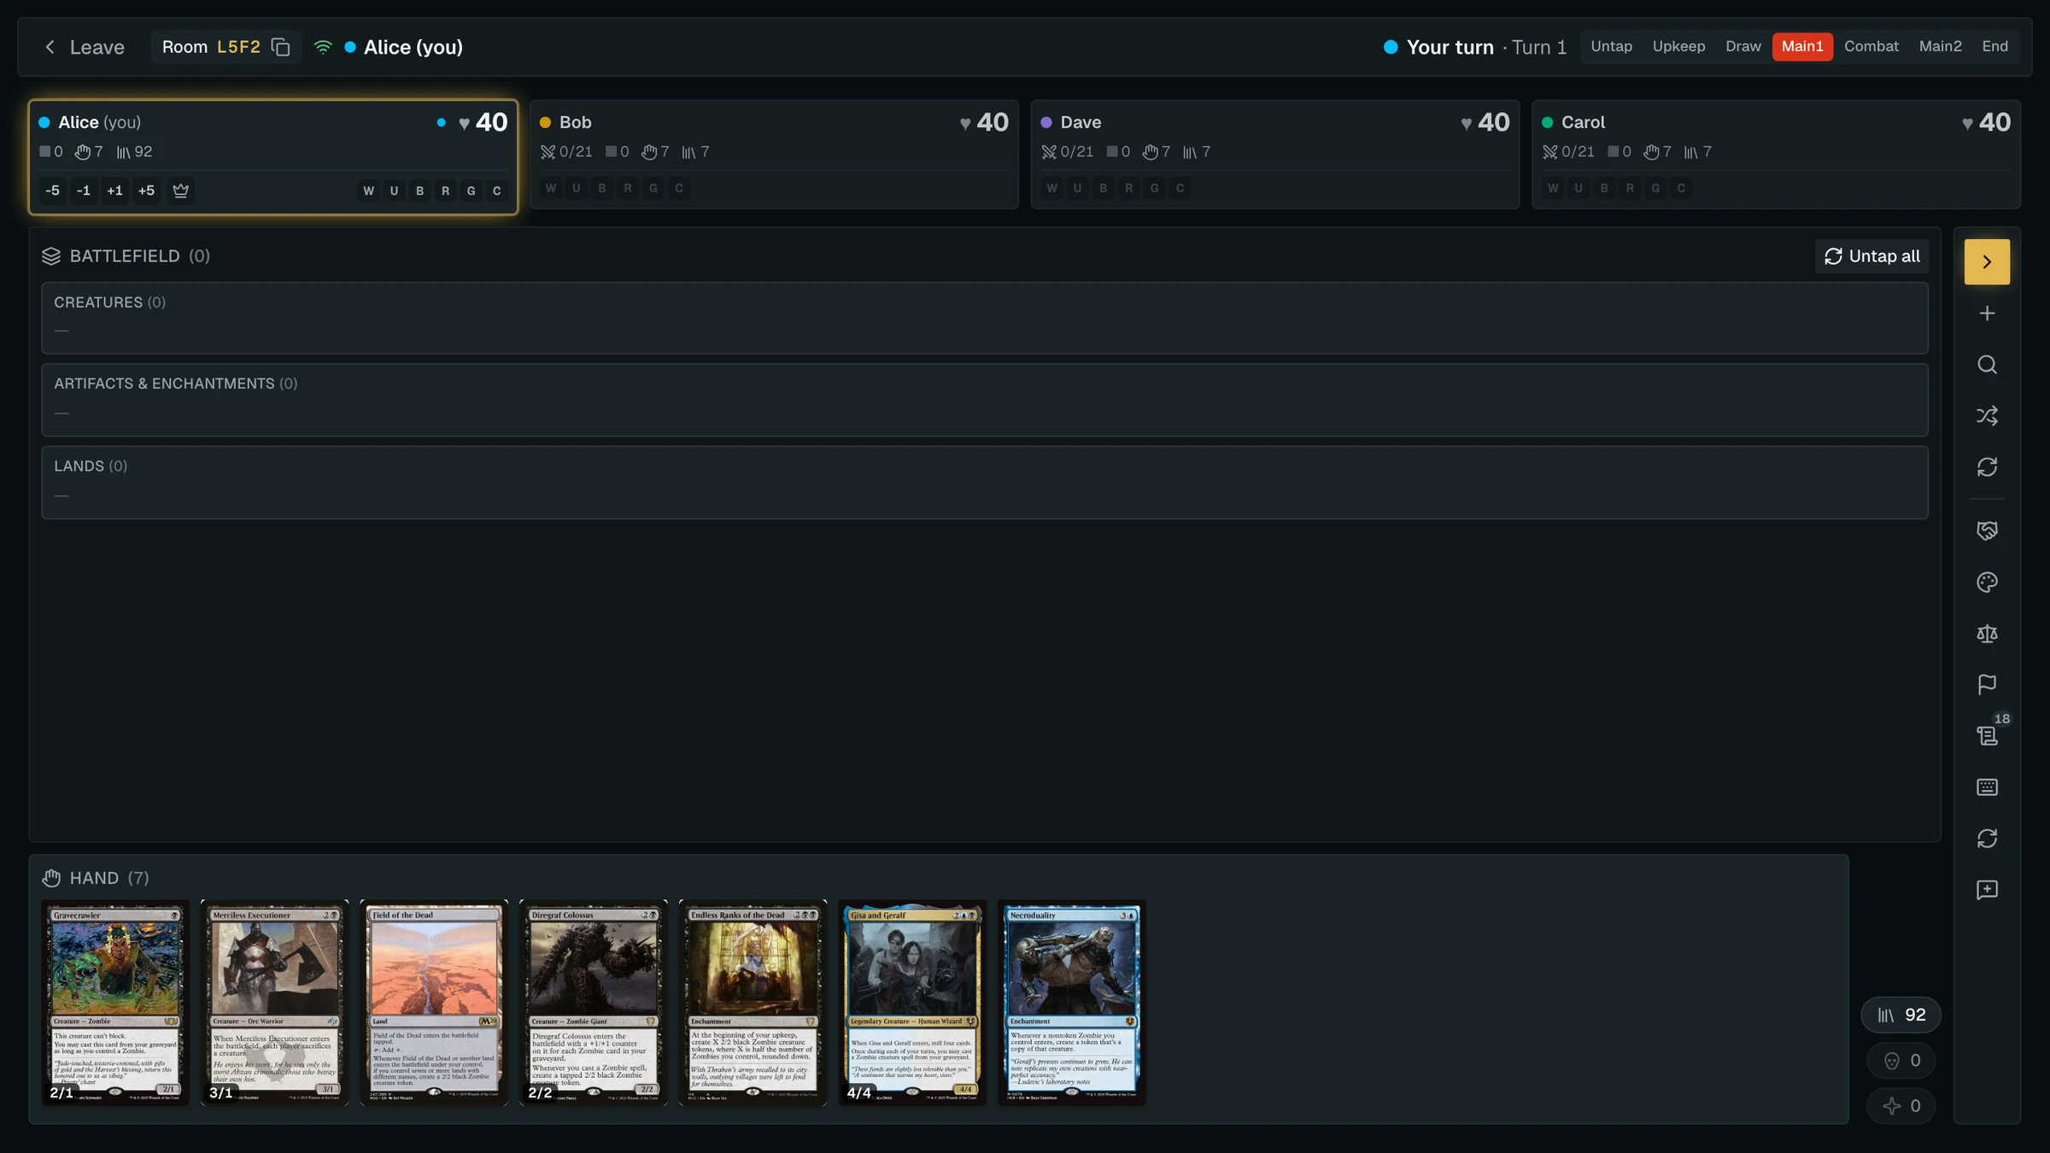Open Carol's player panel

[1776, 155]
